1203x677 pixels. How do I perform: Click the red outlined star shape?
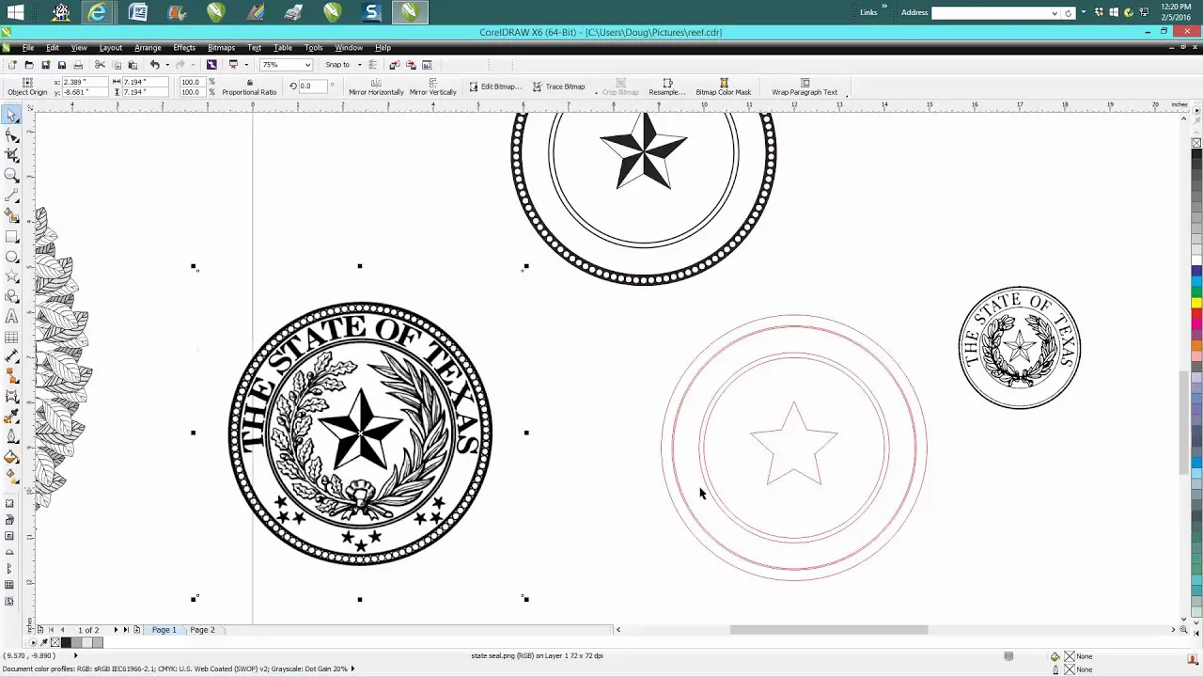[794, 445]
